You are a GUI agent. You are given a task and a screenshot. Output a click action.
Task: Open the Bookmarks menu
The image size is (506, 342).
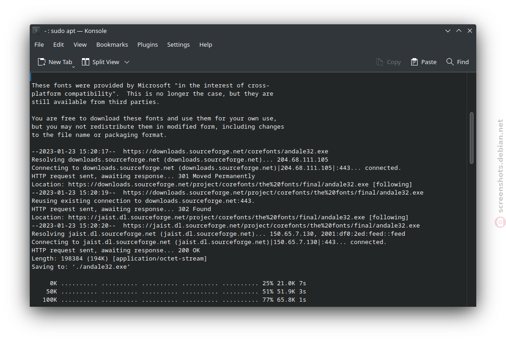pyautogui.click(x=112, y=44)
